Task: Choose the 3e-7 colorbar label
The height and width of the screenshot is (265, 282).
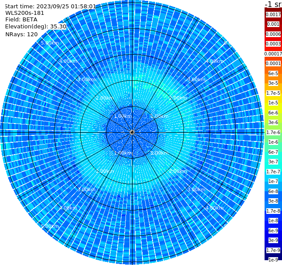Action: (273, 162)
